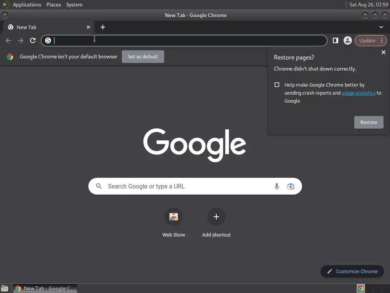Click the Web Store label text
The height and width of the screenshot is (293, 390).
click(174, 235)
